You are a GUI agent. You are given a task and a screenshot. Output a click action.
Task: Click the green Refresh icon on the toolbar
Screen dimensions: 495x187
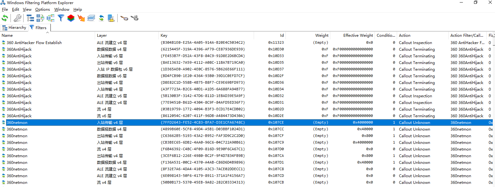4,18
